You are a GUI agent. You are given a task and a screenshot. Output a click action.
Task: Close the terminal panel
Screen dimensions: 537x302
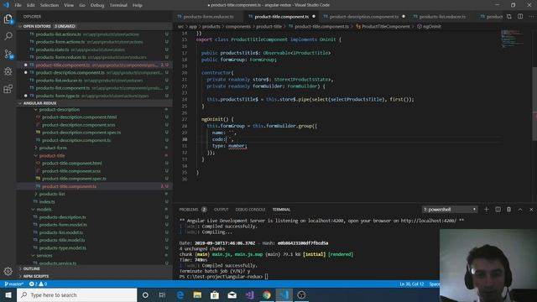531,209
